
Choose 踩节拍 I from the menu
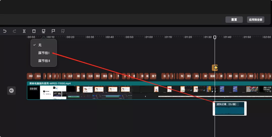pyautogui.click(x=44, y=53)
